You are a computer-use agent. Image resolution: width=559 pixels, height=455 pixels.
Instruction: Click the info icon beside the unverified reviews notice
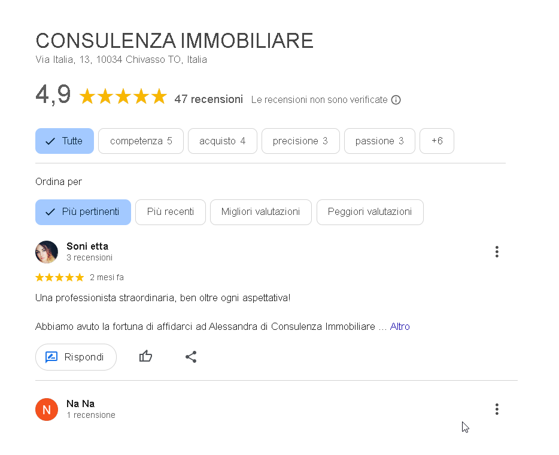[x=396, y=100]
